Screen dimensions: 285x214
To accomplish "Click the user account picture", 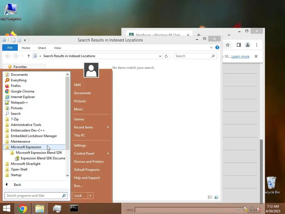I will (x=91, y=70).
